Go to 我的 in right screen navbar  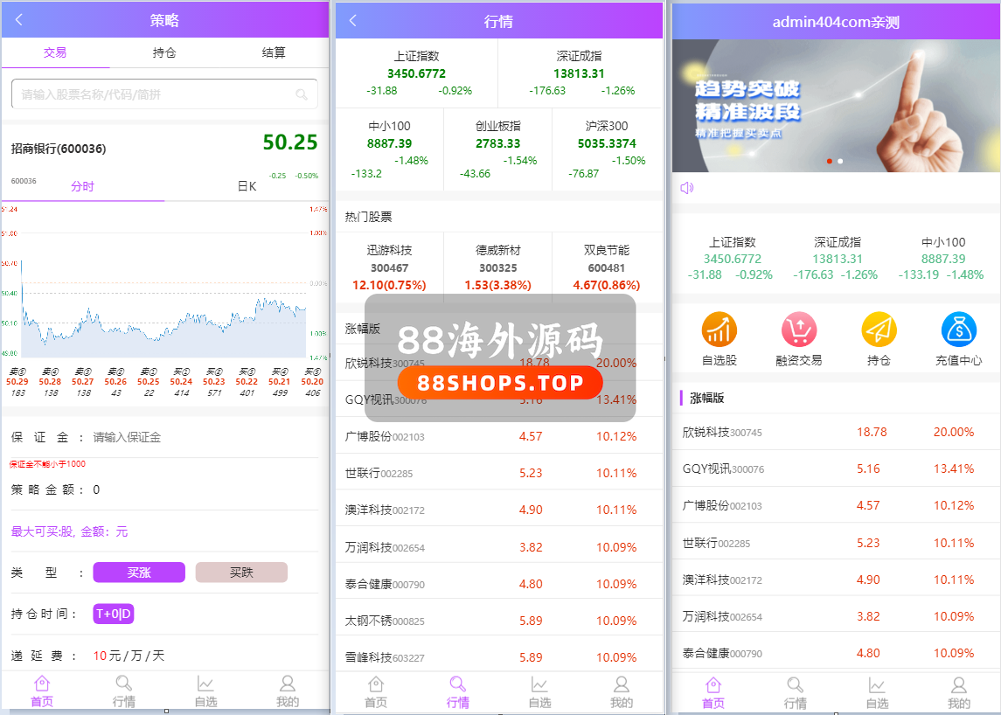958,691
